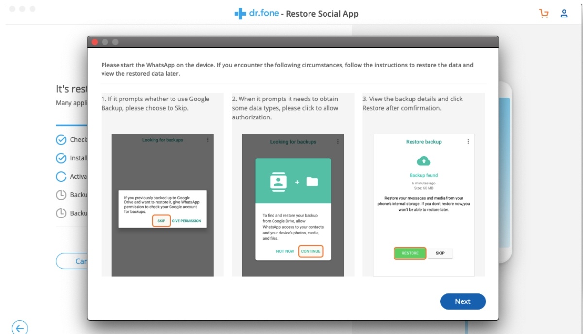Click the contact and folder graphic
Screen dimensions: 583x334
click(293, 182)
